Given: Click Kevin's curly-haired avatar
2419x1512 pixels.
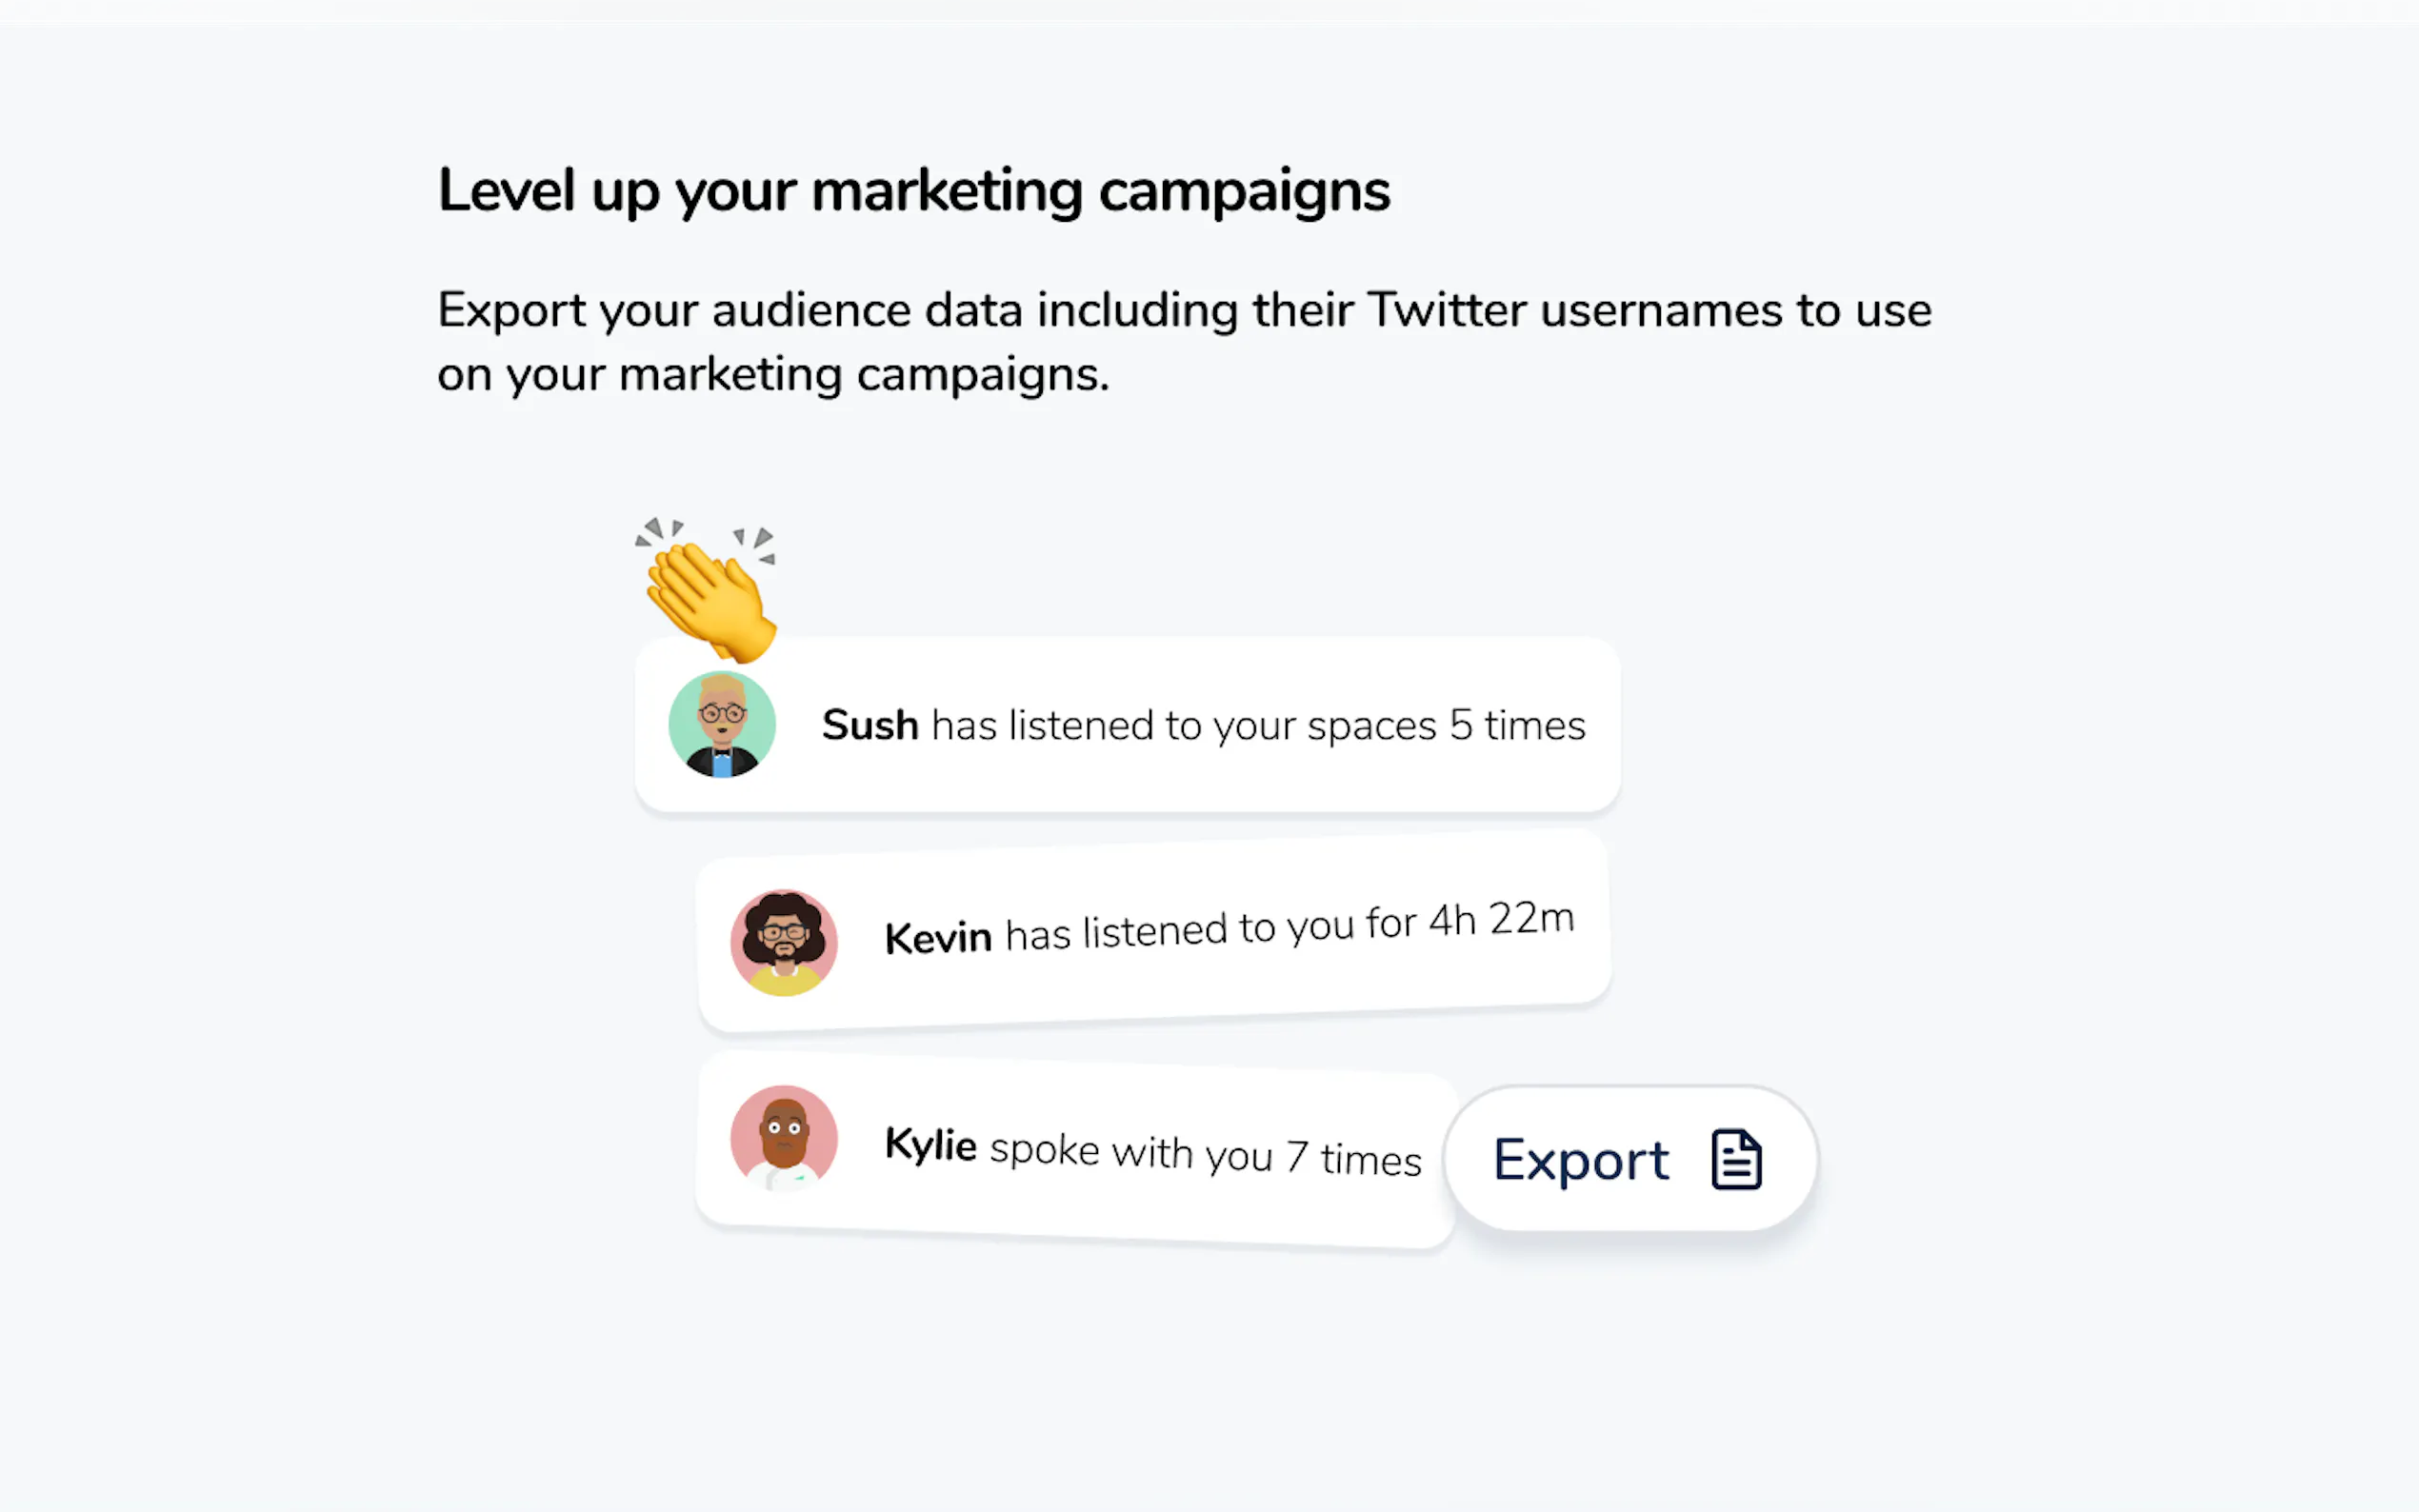Looking at the screenshot, I should [x=784, y=943].
